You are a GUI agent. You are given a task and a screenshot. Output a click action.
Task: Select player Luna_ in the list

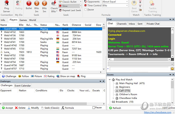[51, 52]
